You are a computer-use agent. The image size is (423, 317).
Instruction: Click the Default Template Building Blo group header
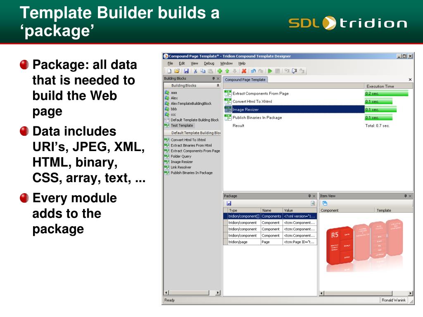[192, 133]
